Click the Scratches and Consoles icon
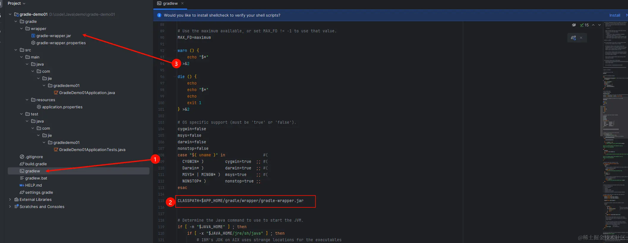Image resolution: width=628 pixels, height=243 pixels. coord(16,207)
